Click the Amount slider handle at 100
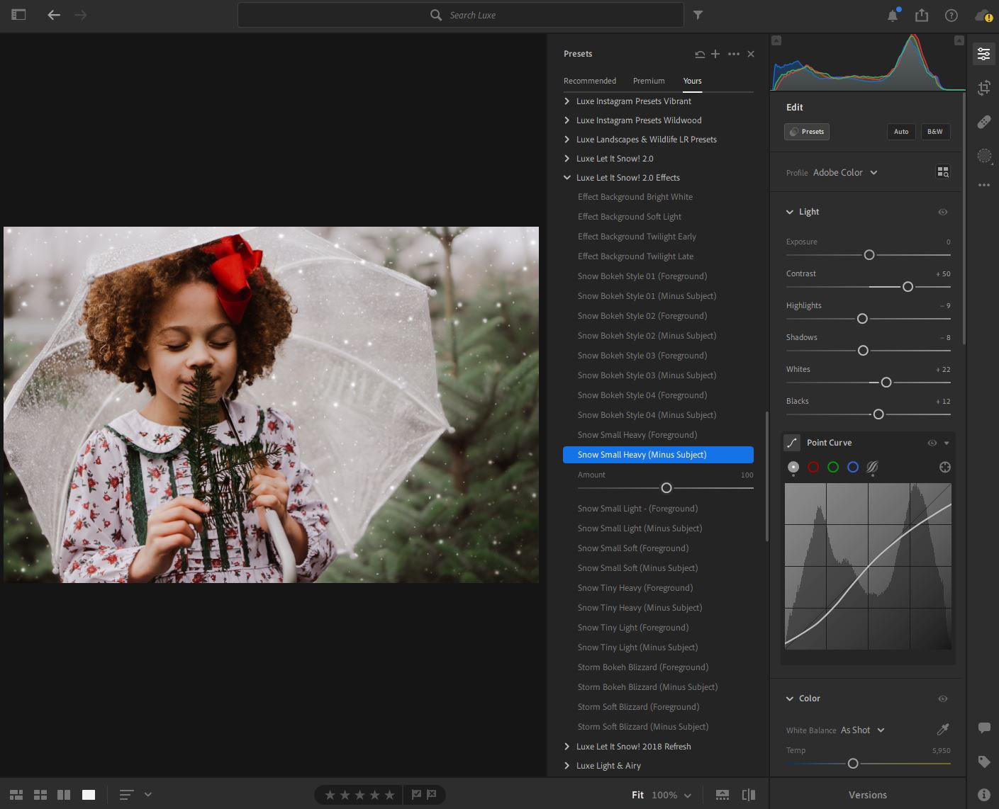Viewport: 999px width, 809px height. (666, 488)
